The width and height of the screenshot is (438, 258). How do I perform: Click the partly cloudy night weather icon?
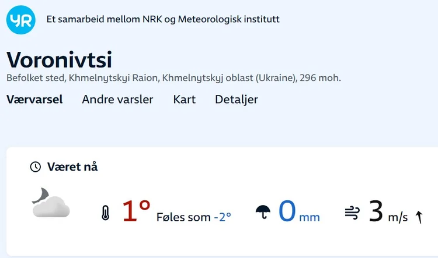tap(50, 203)
